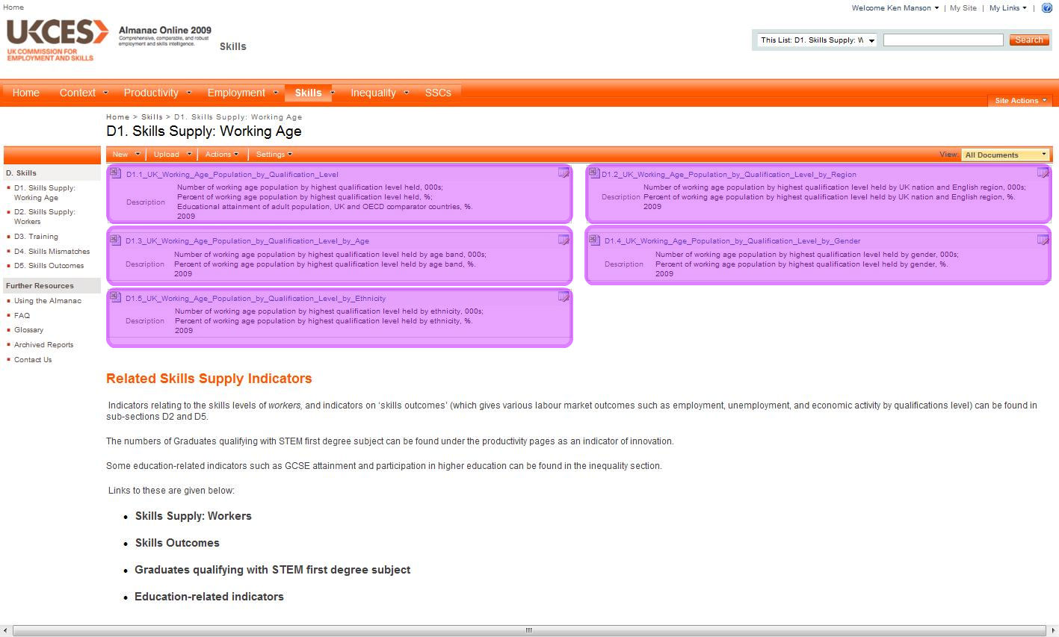Open the New menu in the toolbar
Viewport: 1059px width, 637px height.
point(126,155)
